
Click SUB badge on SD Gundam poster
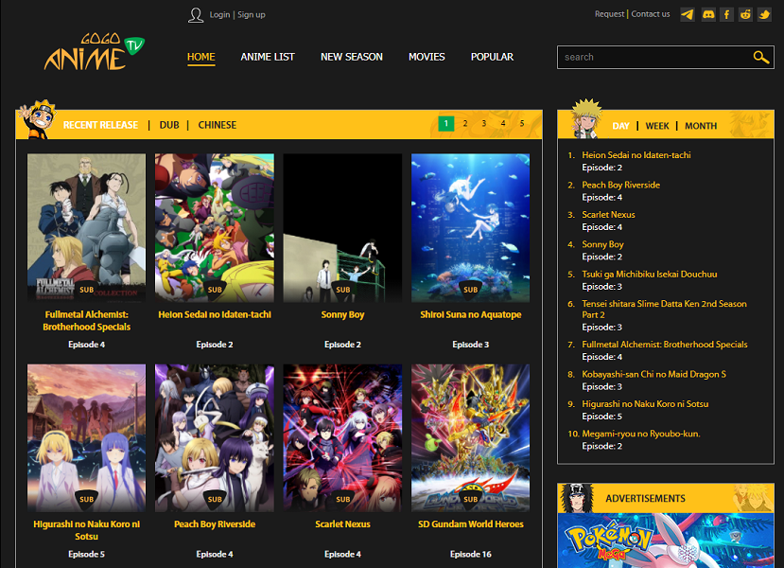click(471, 500)
